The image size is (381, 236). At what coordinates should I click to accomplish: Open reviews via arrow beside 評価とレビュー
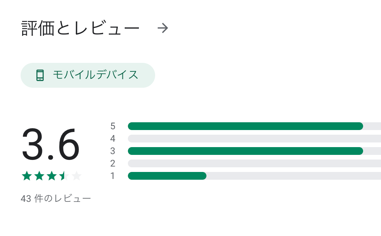click(163, 28)
